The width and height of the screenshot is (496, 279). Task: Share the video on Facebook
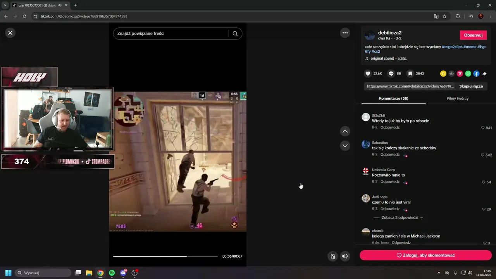tap(476, 74)
